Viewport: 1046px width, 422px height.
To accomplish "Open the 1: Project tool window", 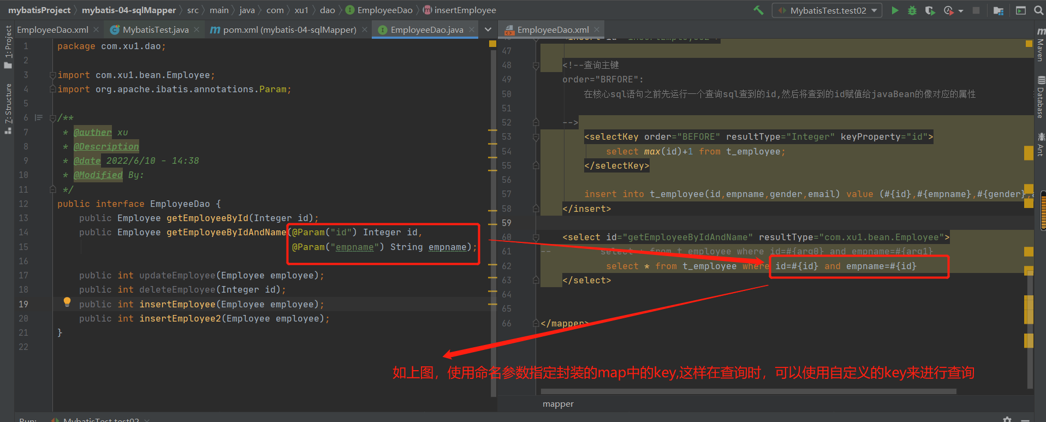I will click(8, 47).
